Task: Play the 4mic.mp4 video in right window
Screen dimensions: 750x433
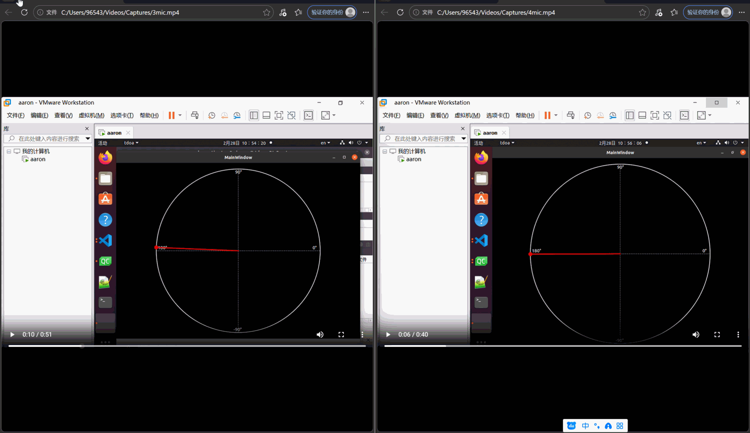Action: pos(388,335)
